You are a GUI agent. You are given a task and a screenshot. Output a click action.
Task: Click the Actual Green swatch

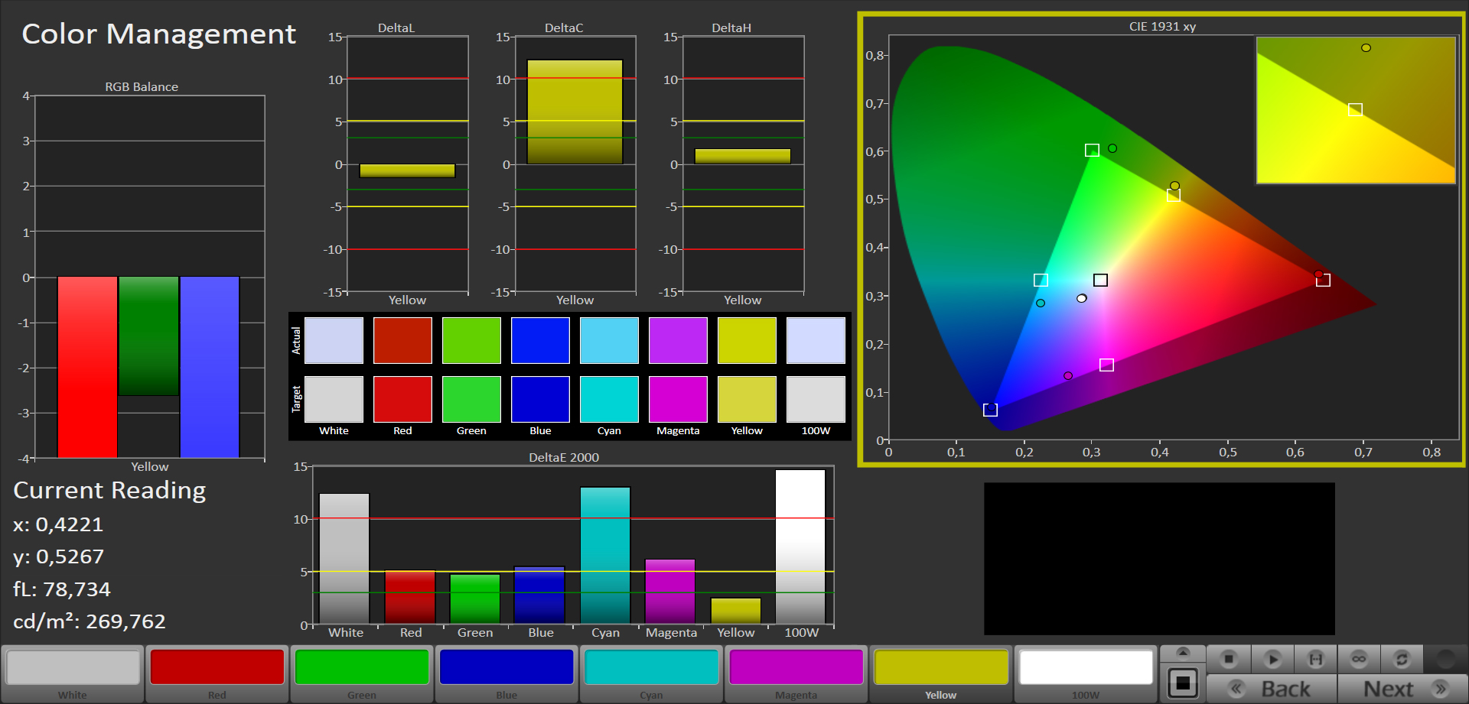[471, 341]
